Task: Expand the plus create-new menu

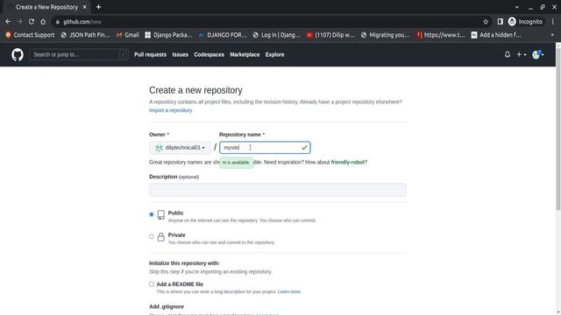Action: [522, 54]
